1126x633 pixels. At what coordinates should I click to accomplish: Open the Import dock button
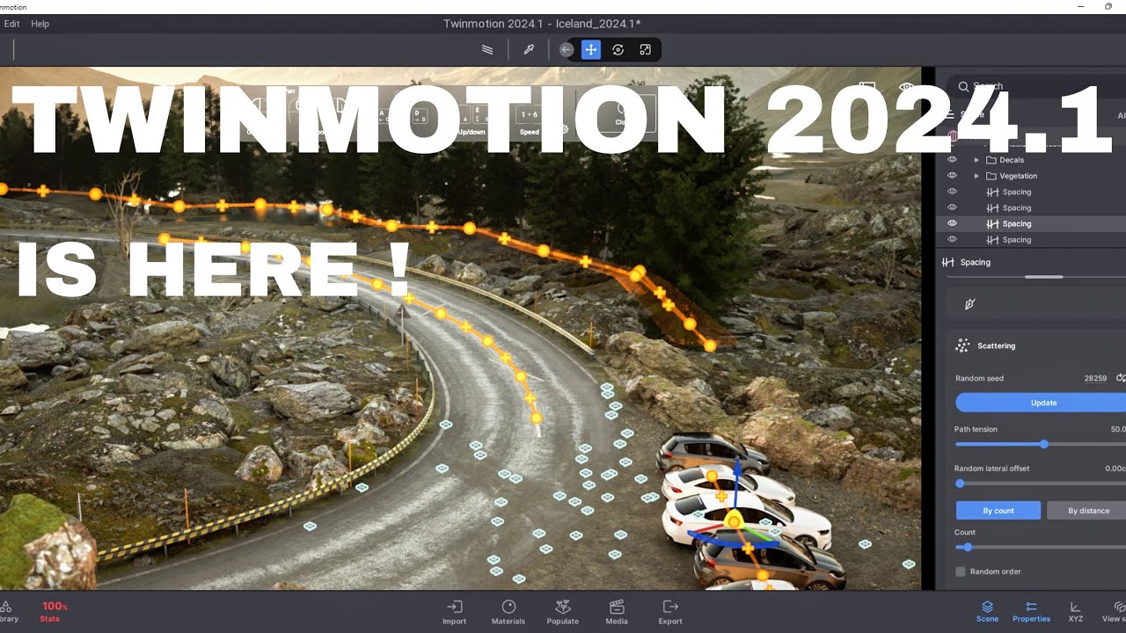tap(454, 613)
